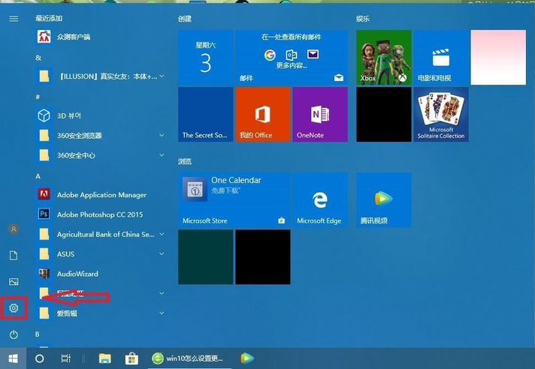This screenshot has height=369, width=535.
Task: Open the OneNote tile
Action: (x=319, y=114)
